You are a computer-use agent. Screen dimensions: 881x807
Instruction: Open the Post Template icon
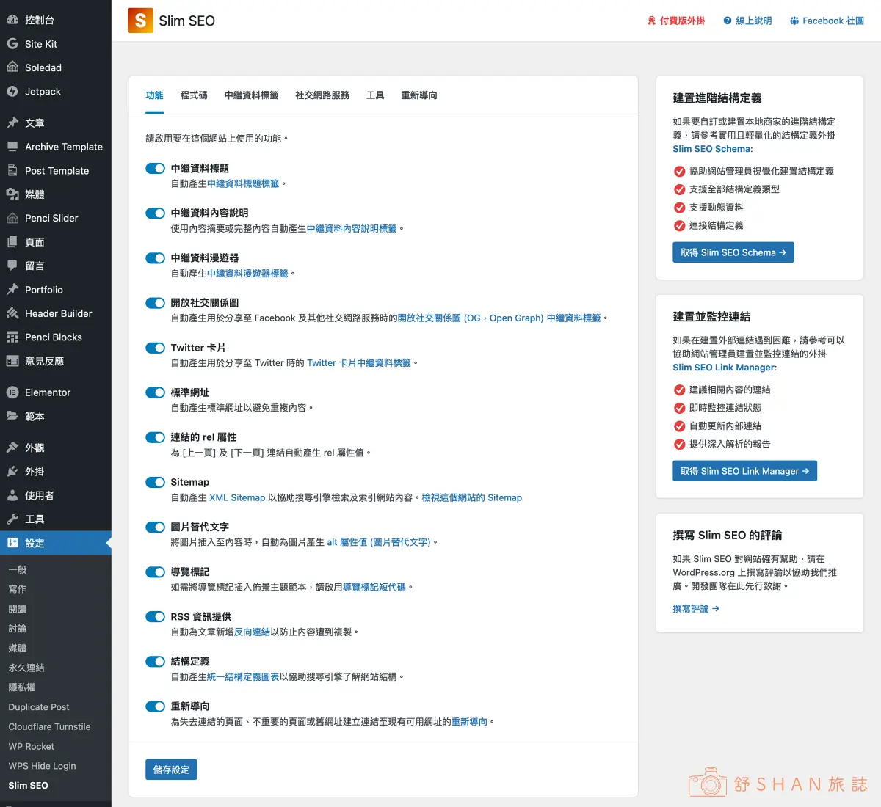pyautogui.click(x=12, y=170)
